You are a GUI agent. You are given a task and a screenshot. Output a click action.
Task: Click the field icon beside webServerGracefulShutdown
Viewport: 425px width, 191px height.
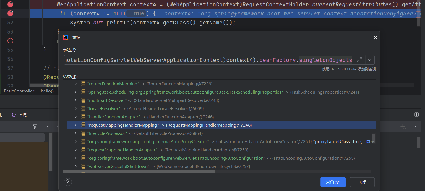click(x=83, y=167)
